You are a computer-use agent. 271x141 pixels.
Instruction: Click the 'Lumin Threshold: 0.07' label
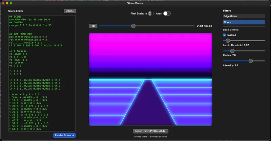(236, 45)
